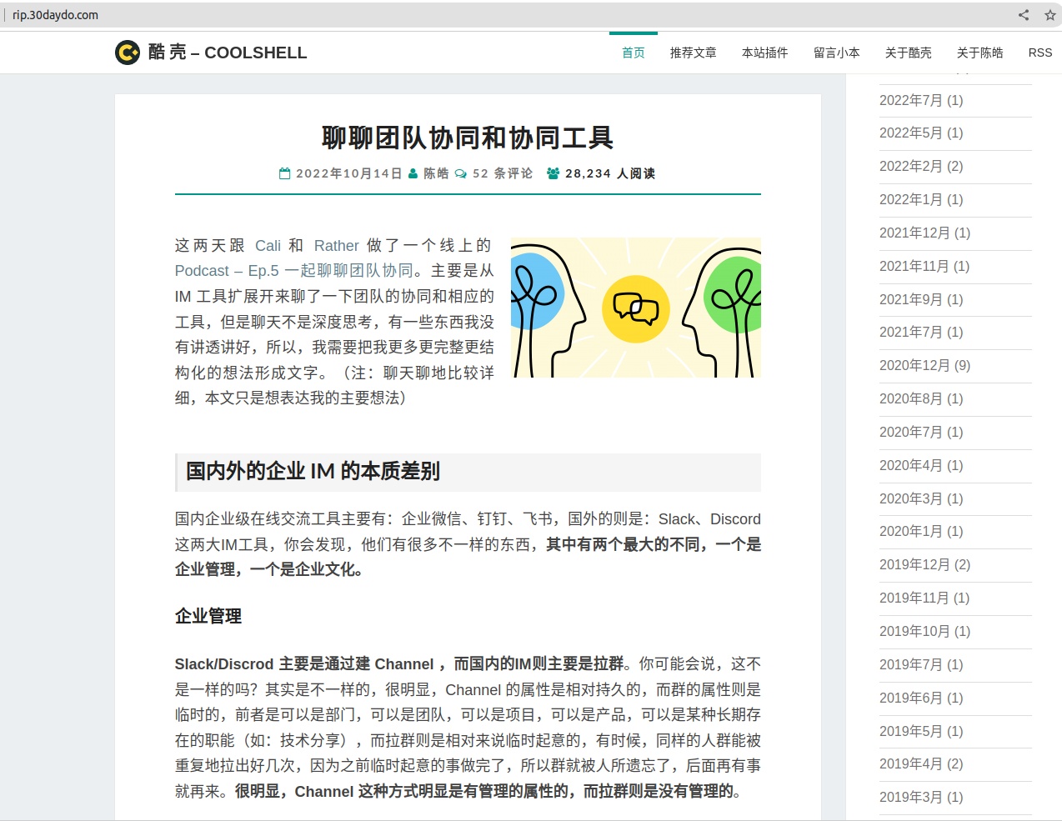Open the RSS feed link
This screenshot has height=821, width=1062.
point(1040,53)
